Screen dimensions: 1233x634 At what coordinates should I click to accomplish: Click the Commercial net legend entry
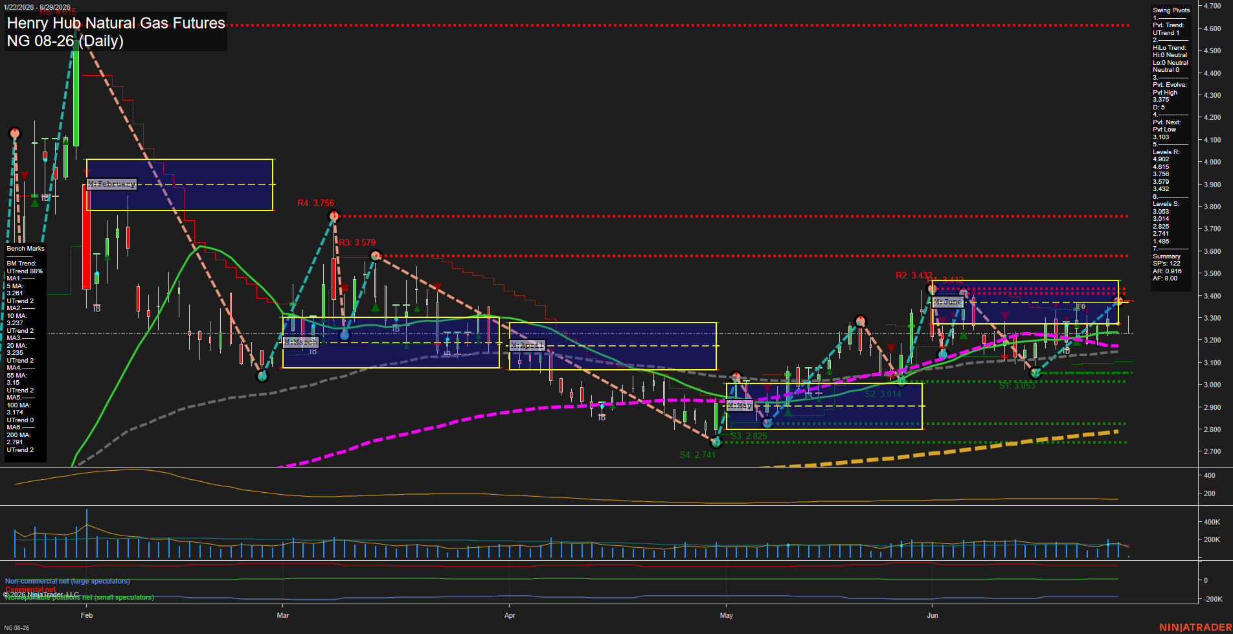[30, 589]
